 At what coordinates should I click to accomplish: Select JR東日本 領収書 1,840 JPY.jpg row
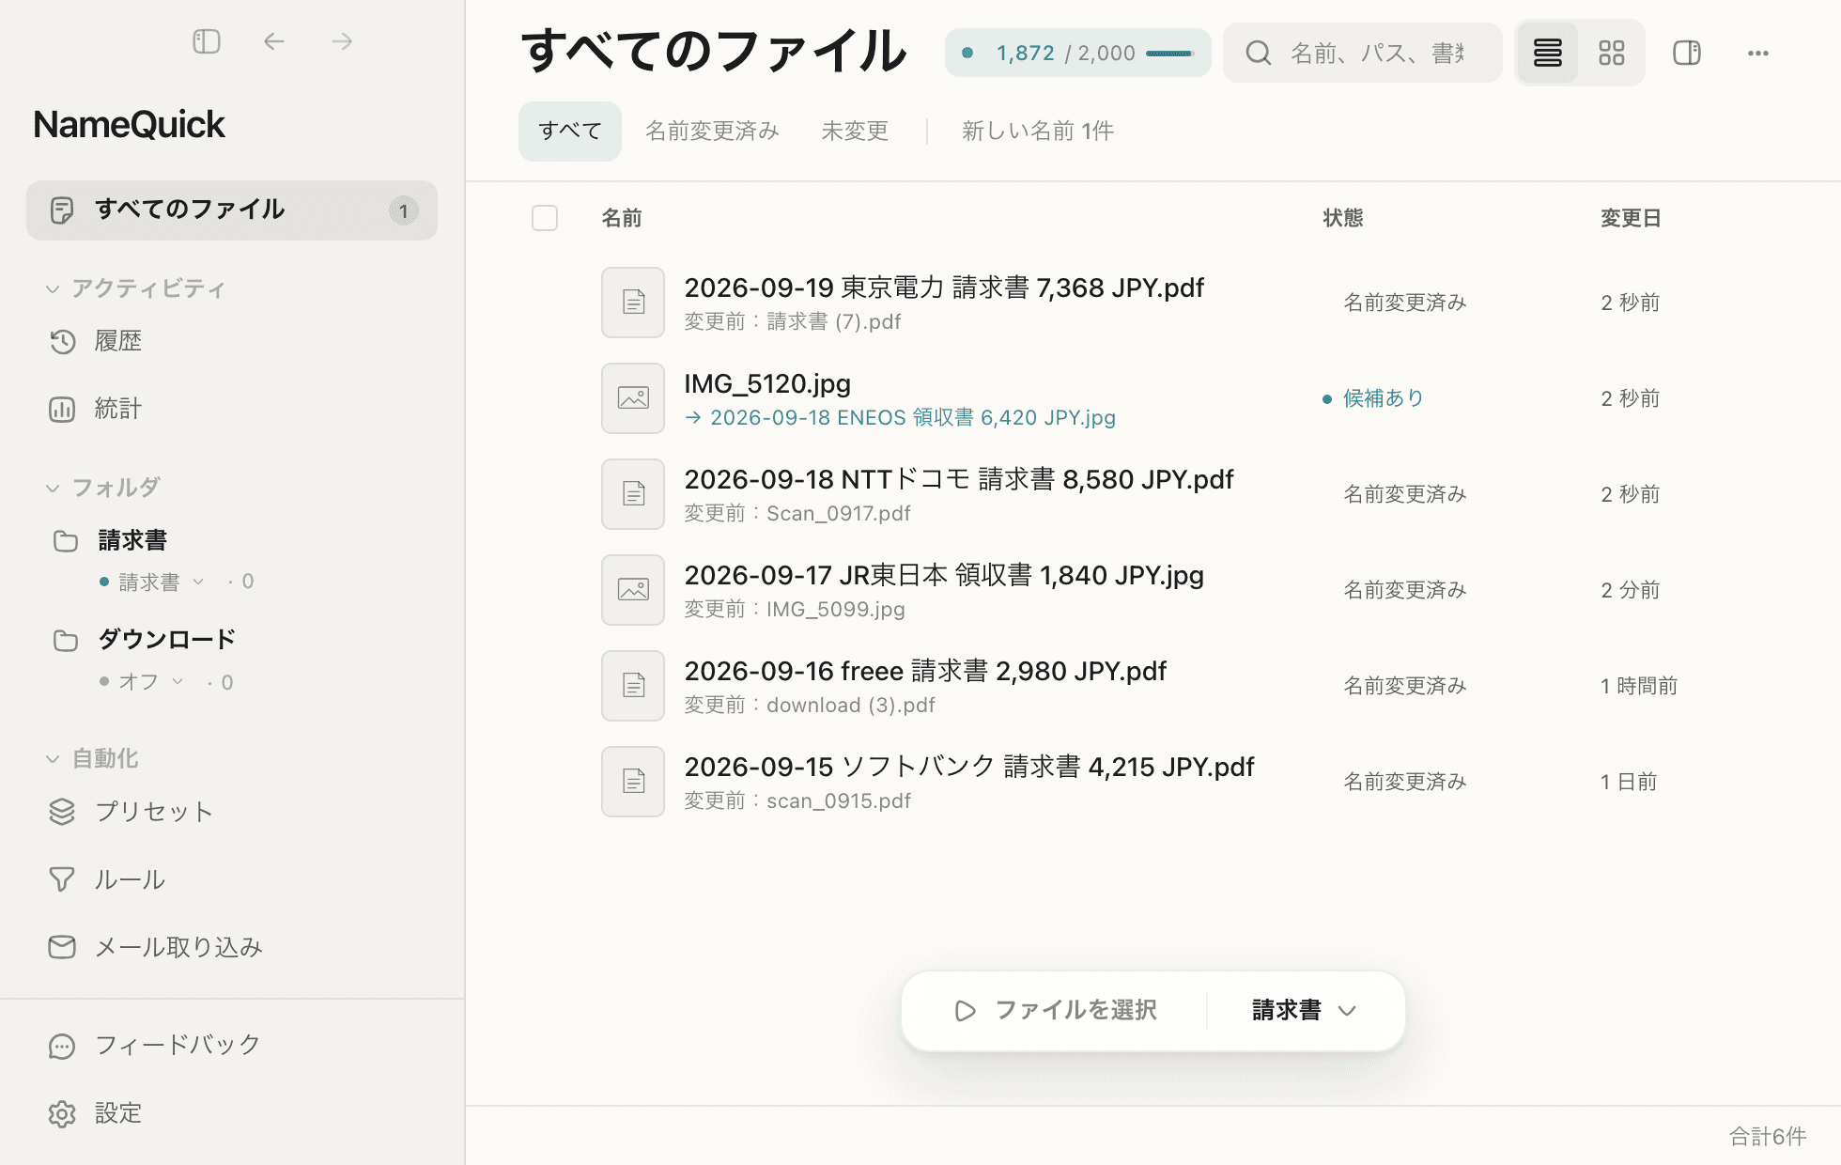pos(1153,590)
